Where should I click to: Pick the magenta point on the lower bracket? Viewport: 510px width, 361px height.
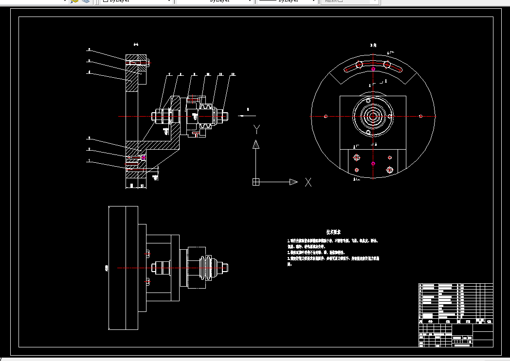pyautogui.click(x=373, y=164)
